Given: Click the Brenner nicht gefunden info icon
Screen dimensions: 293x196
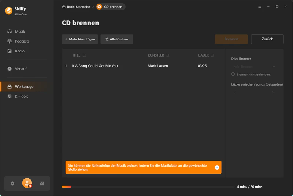Looking at the screenshot, I should (233, 74).
